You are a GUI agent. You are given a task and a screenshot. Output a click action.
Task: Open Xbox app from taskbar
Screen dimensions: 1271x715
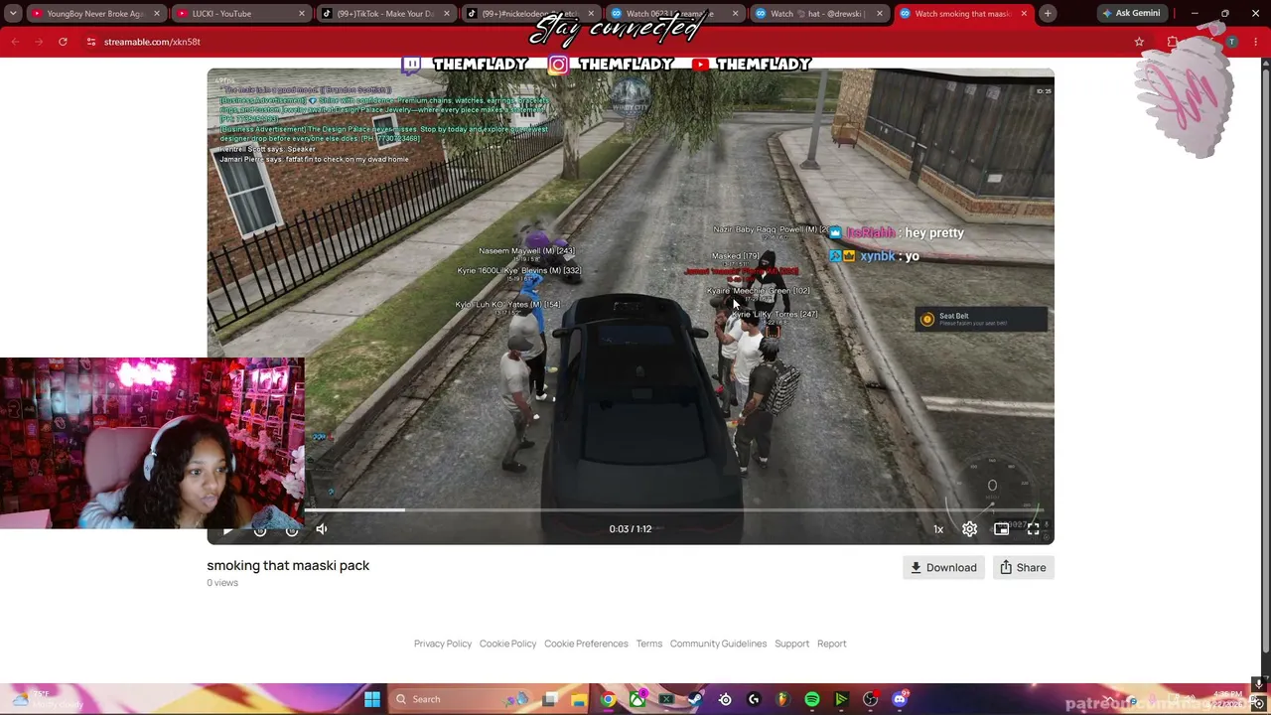point(637,699)
